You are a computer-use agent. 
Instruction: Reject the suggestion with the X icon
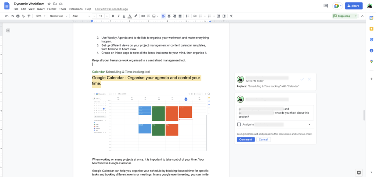click(x=309, y=79)
